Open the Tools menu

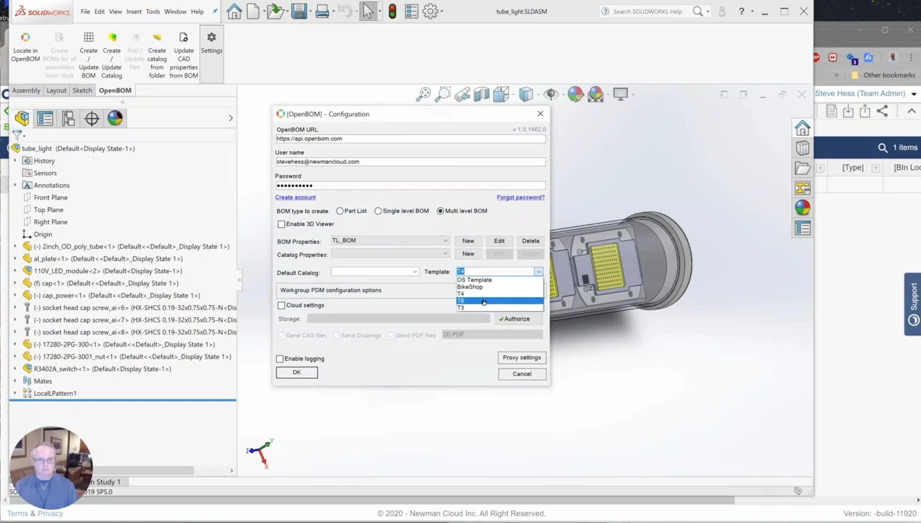click(153, 12)
